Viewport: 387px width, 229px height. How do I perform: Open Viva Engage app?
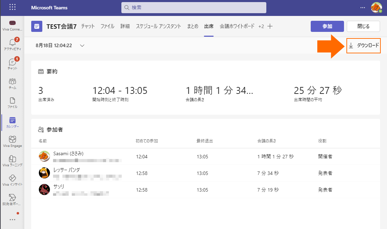(x=12, y=141)
